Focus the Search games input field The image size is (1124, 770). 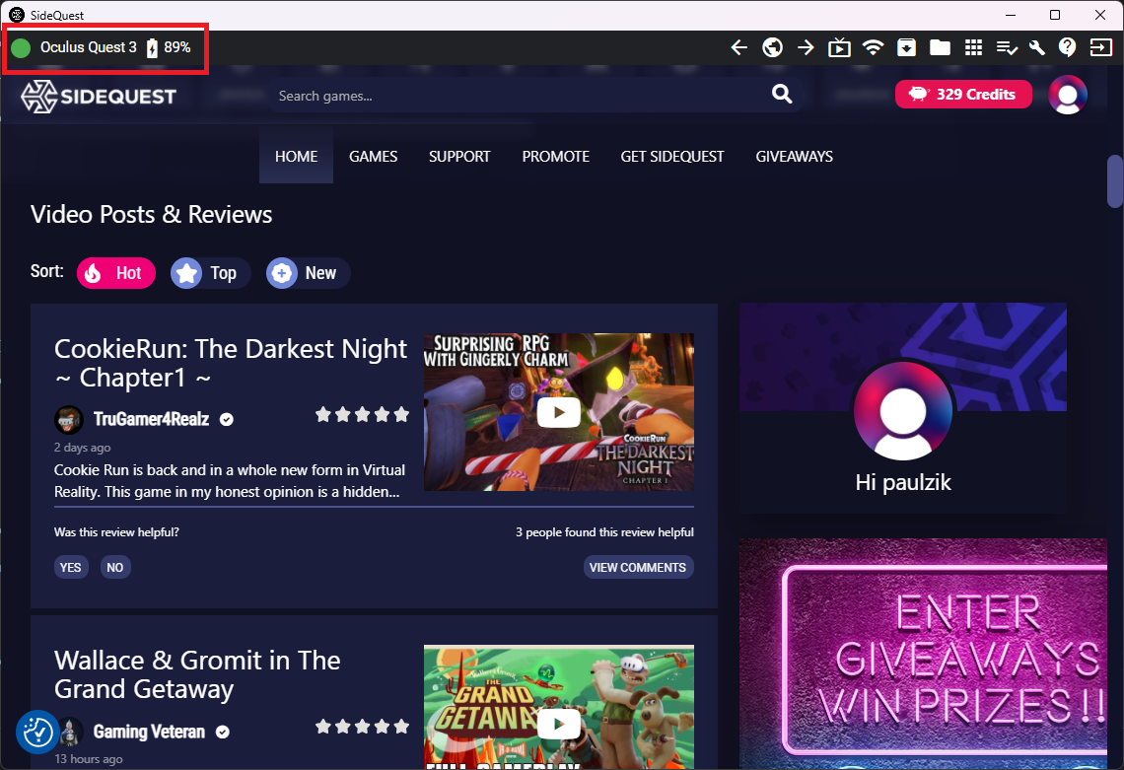pyautogui.click(x=520, y=96)
